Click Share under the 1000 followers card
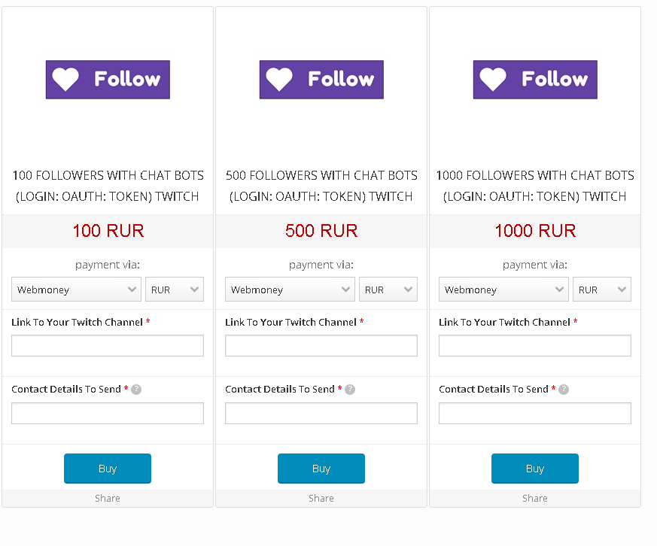This screenshot has height=546, width=657. 535,498
